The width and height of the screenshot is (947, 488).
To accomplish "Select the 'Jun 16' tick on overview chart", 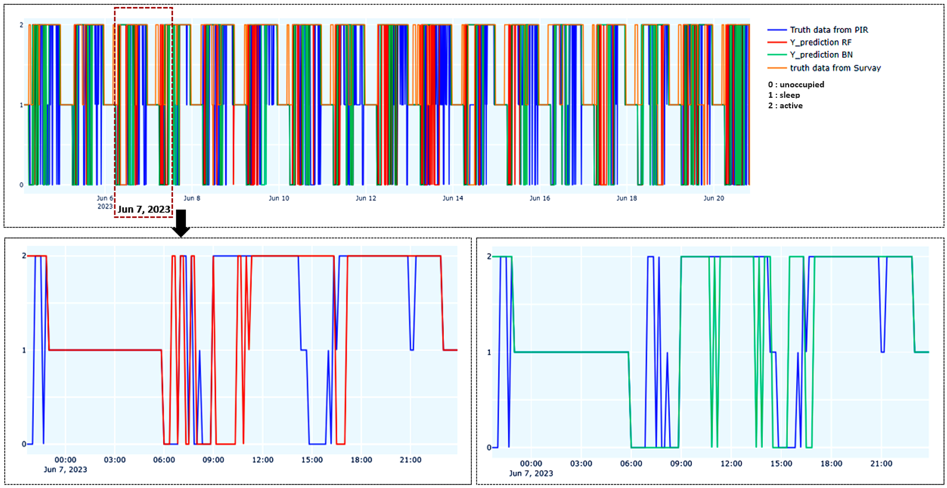I will (x=539, y=198).
